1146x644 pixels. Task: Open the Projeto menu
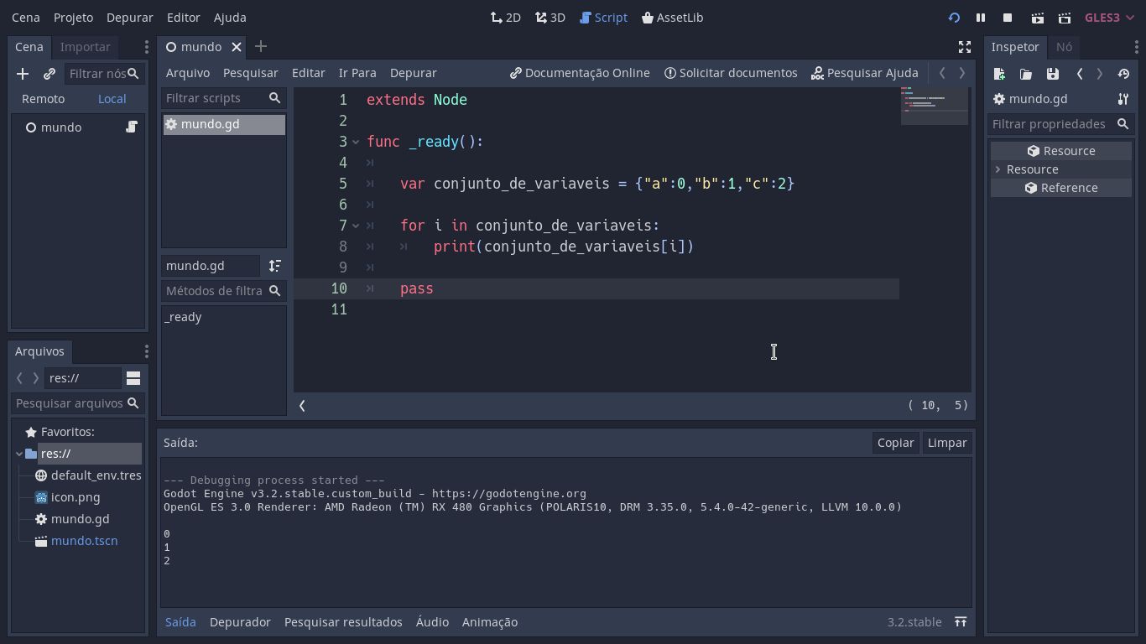point(73,18)
